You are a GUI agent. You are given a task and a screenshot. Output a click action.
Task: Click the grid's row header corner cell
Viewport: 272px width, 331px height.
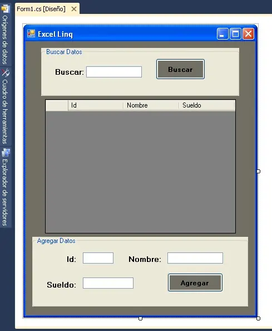(57, 105)
